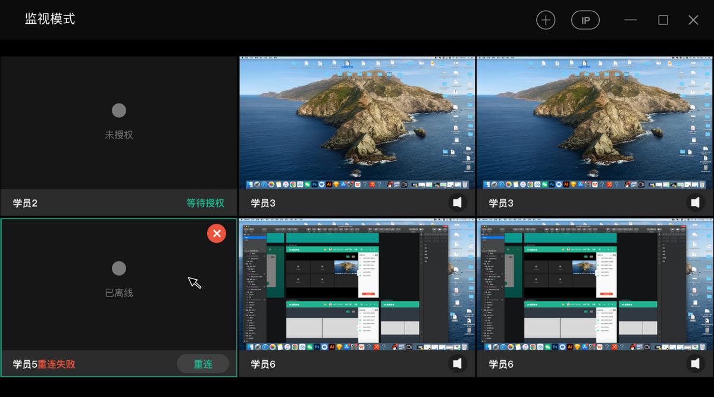Remove offline 学员5 with the red X
The image size is (714, 397).
coord(217,233)
